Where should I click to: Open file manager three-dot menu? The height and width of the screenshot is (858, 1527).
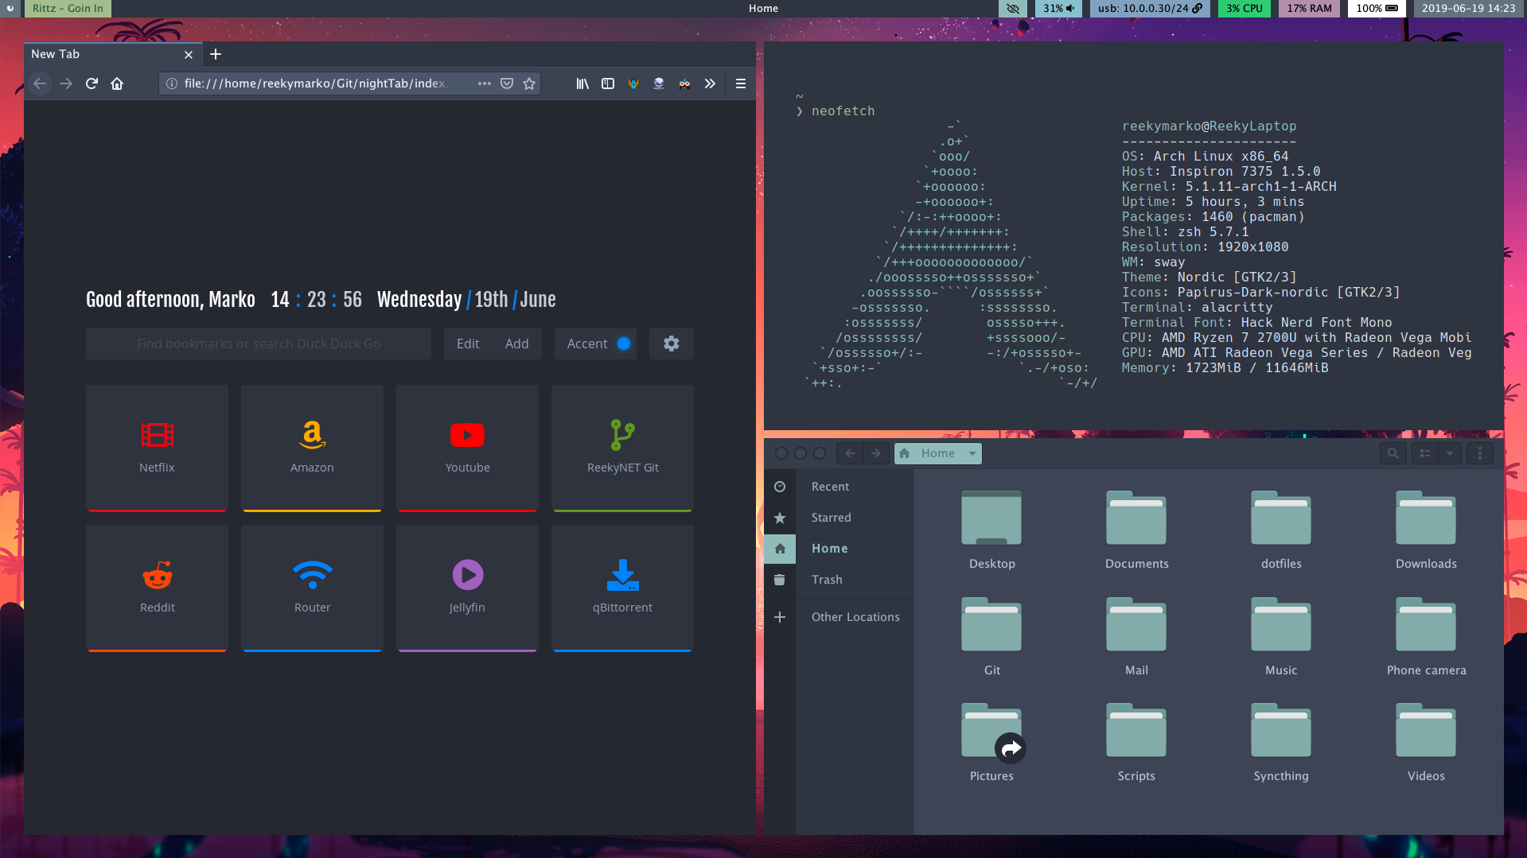point(1480,453)
